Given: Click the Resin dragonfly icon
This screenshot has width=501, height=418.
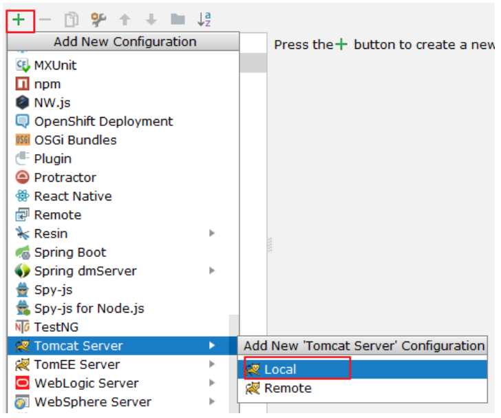Looking at the screenshot, I should pos(22,233).
